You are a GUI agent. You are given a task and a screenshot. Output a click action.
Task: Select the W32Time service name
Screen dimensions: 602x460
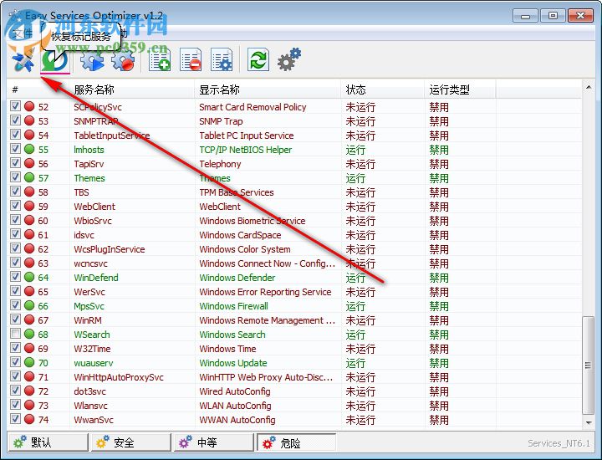click(x=92, y=349)
